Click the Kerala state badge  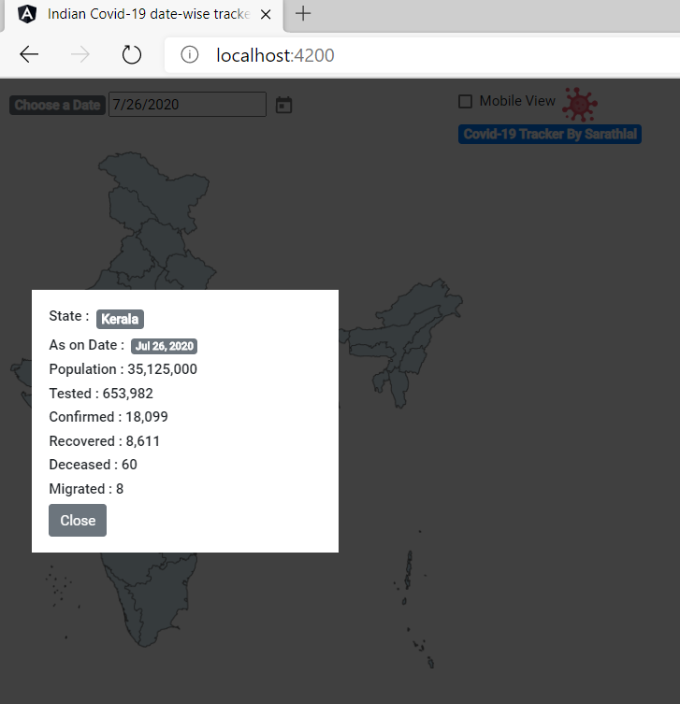120,319
